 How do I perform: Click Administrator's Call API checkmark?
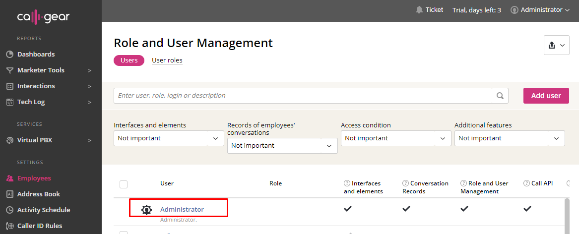(528, 209)
